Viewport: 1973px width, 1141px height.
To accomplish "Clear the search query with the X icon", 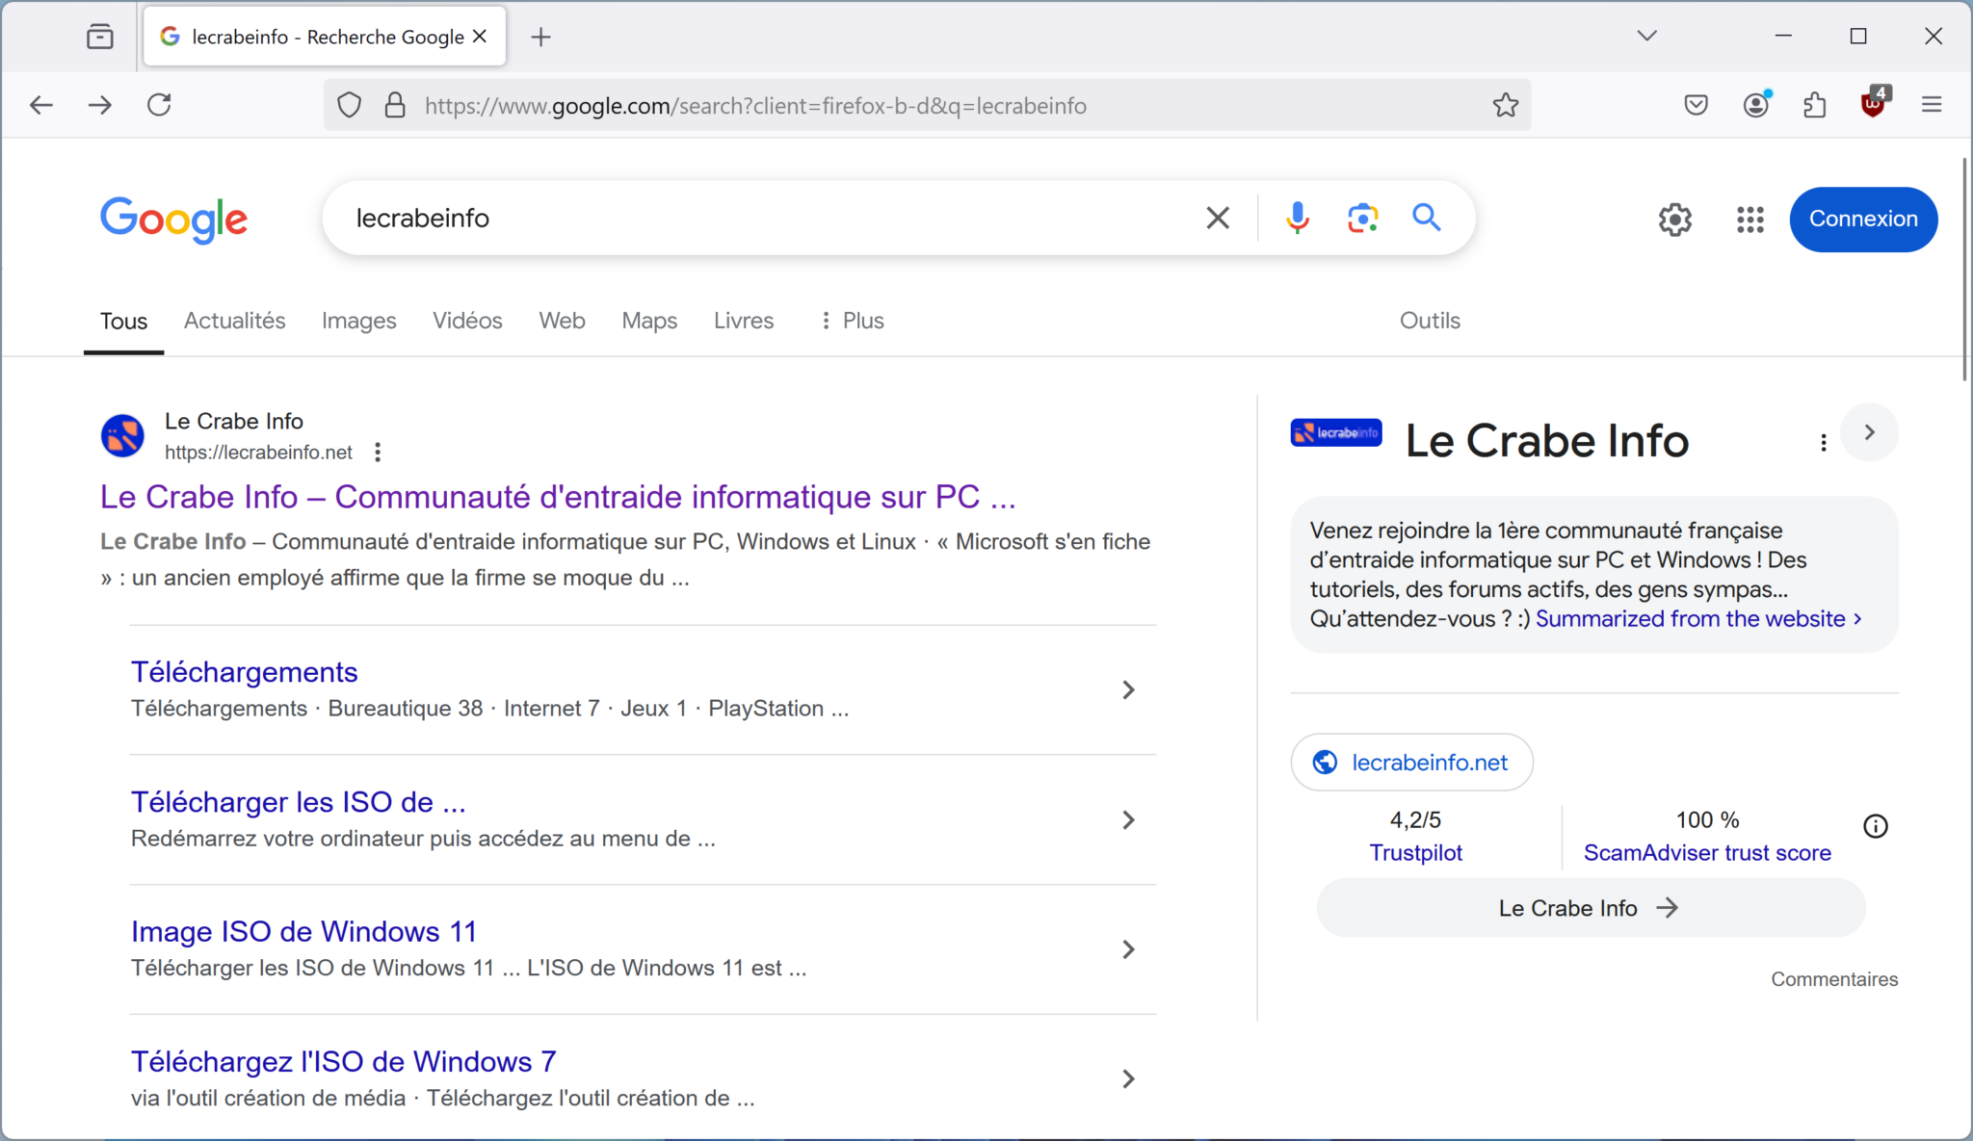I will 1217,218.
